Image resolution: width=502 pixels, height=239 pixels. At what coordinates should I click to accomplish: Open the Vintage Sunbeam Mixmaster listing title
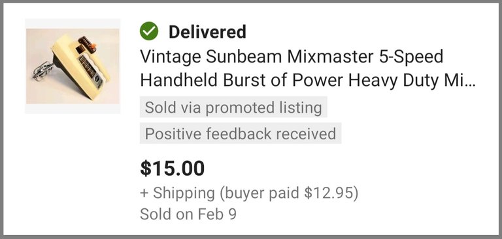point(308,68)
